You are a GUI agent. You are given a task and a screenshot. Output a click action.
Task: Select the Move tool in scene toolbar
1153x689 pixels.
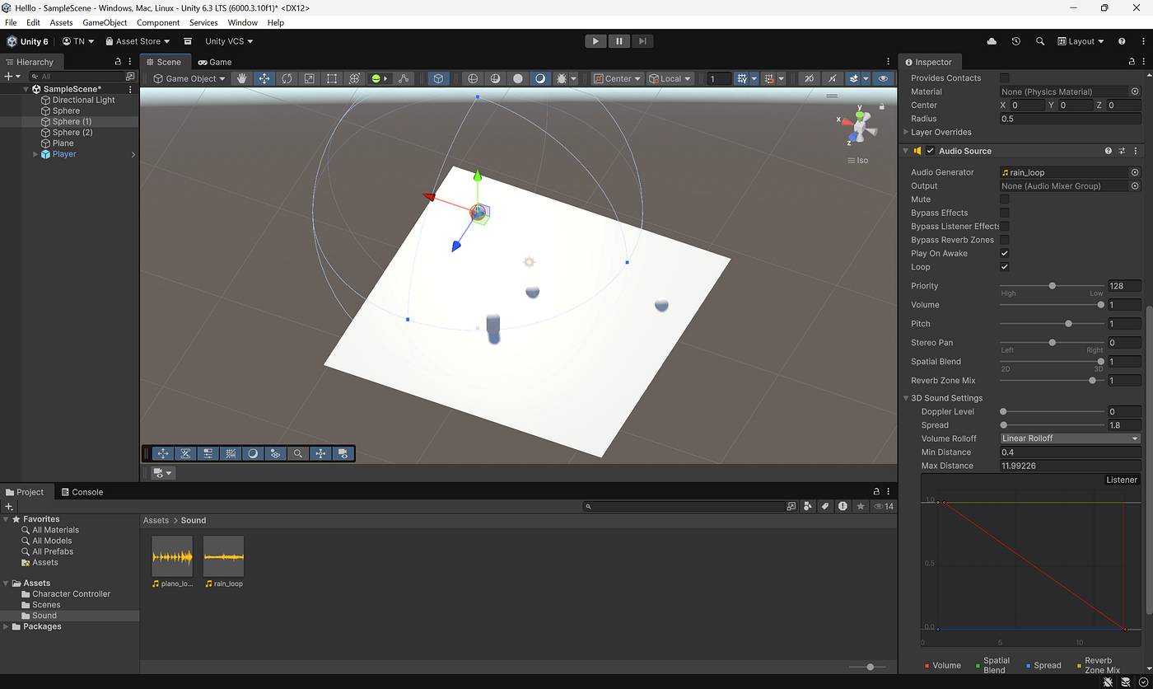[264, 78]
